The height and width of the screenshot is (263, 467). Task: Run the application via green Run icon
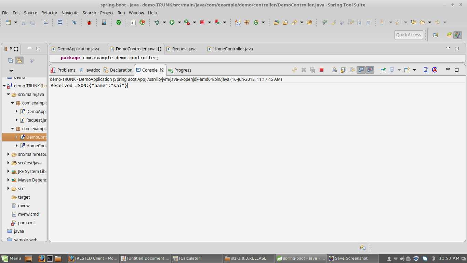pos(172,22)
